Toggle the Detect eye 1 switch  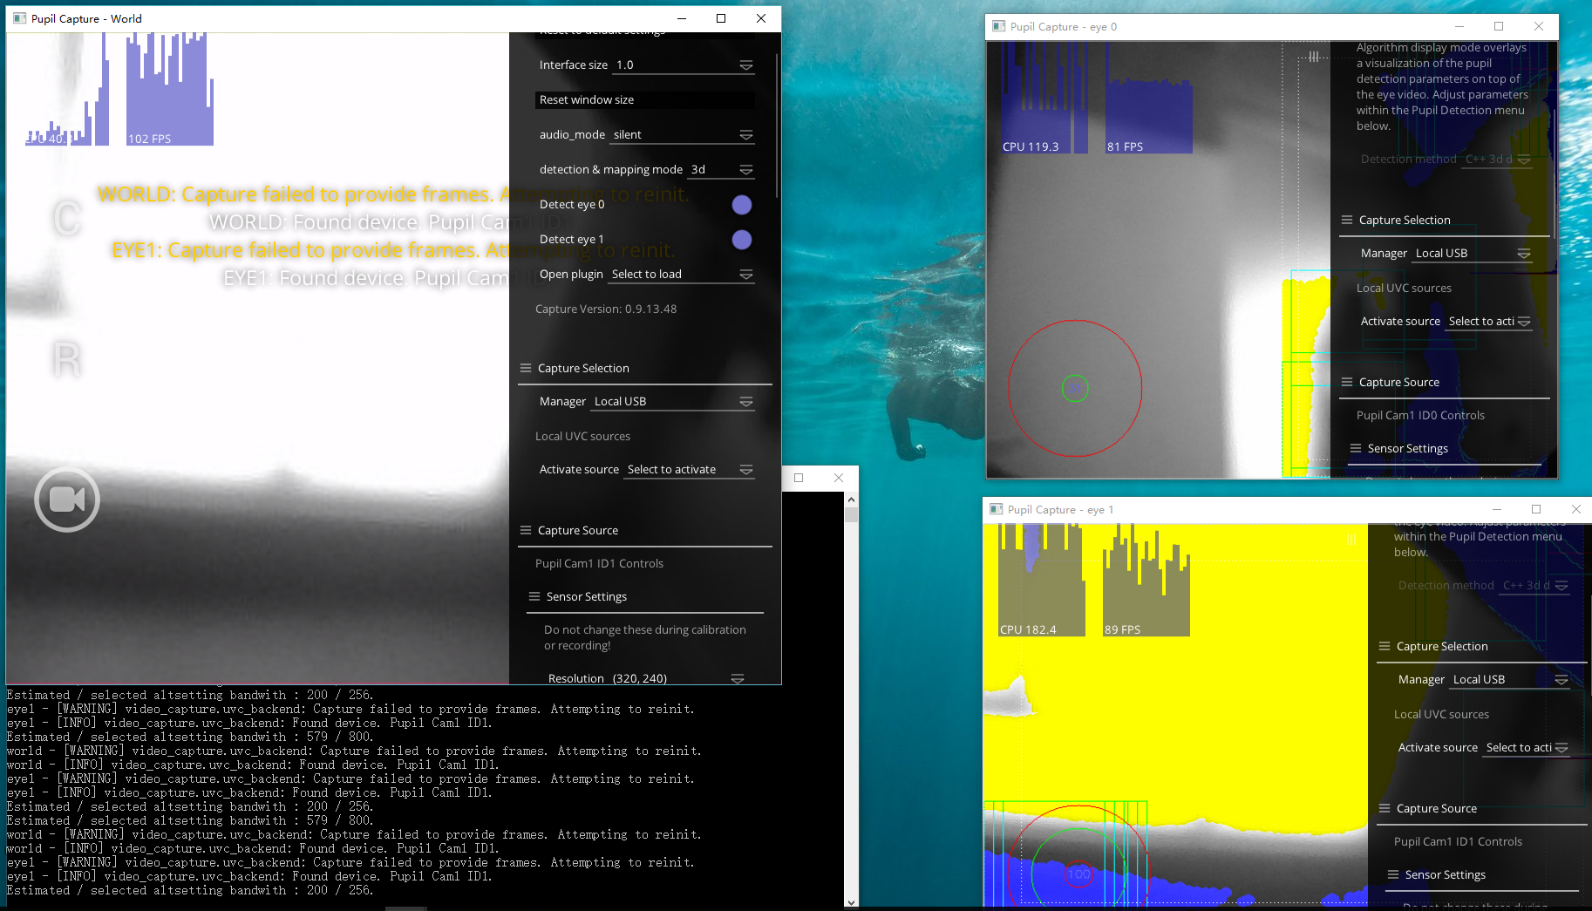pos(742,240)
